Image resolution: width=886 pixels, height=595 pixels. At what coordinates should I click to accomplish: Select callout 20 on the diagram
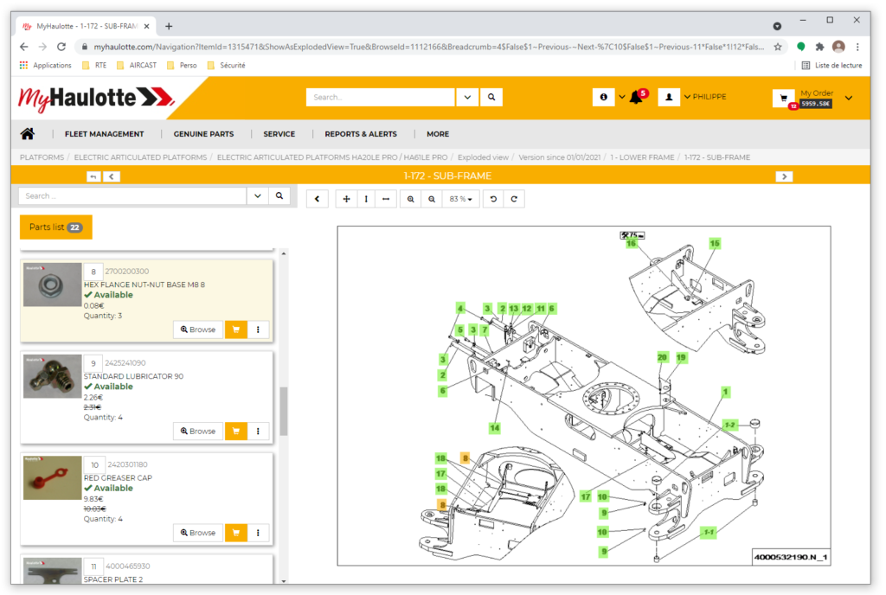coord(662,357)
